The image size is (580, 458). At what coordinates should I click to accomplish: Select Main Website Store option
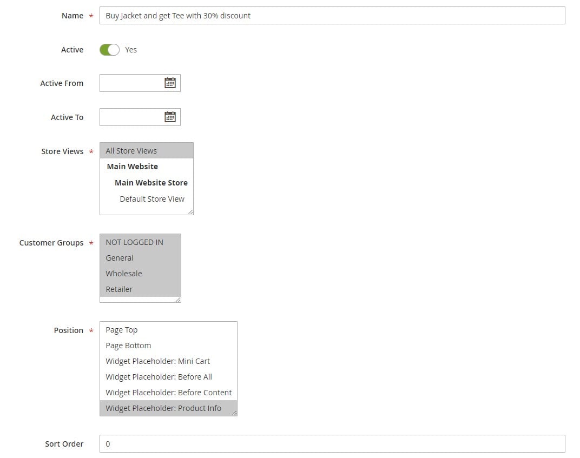[147, 183]
